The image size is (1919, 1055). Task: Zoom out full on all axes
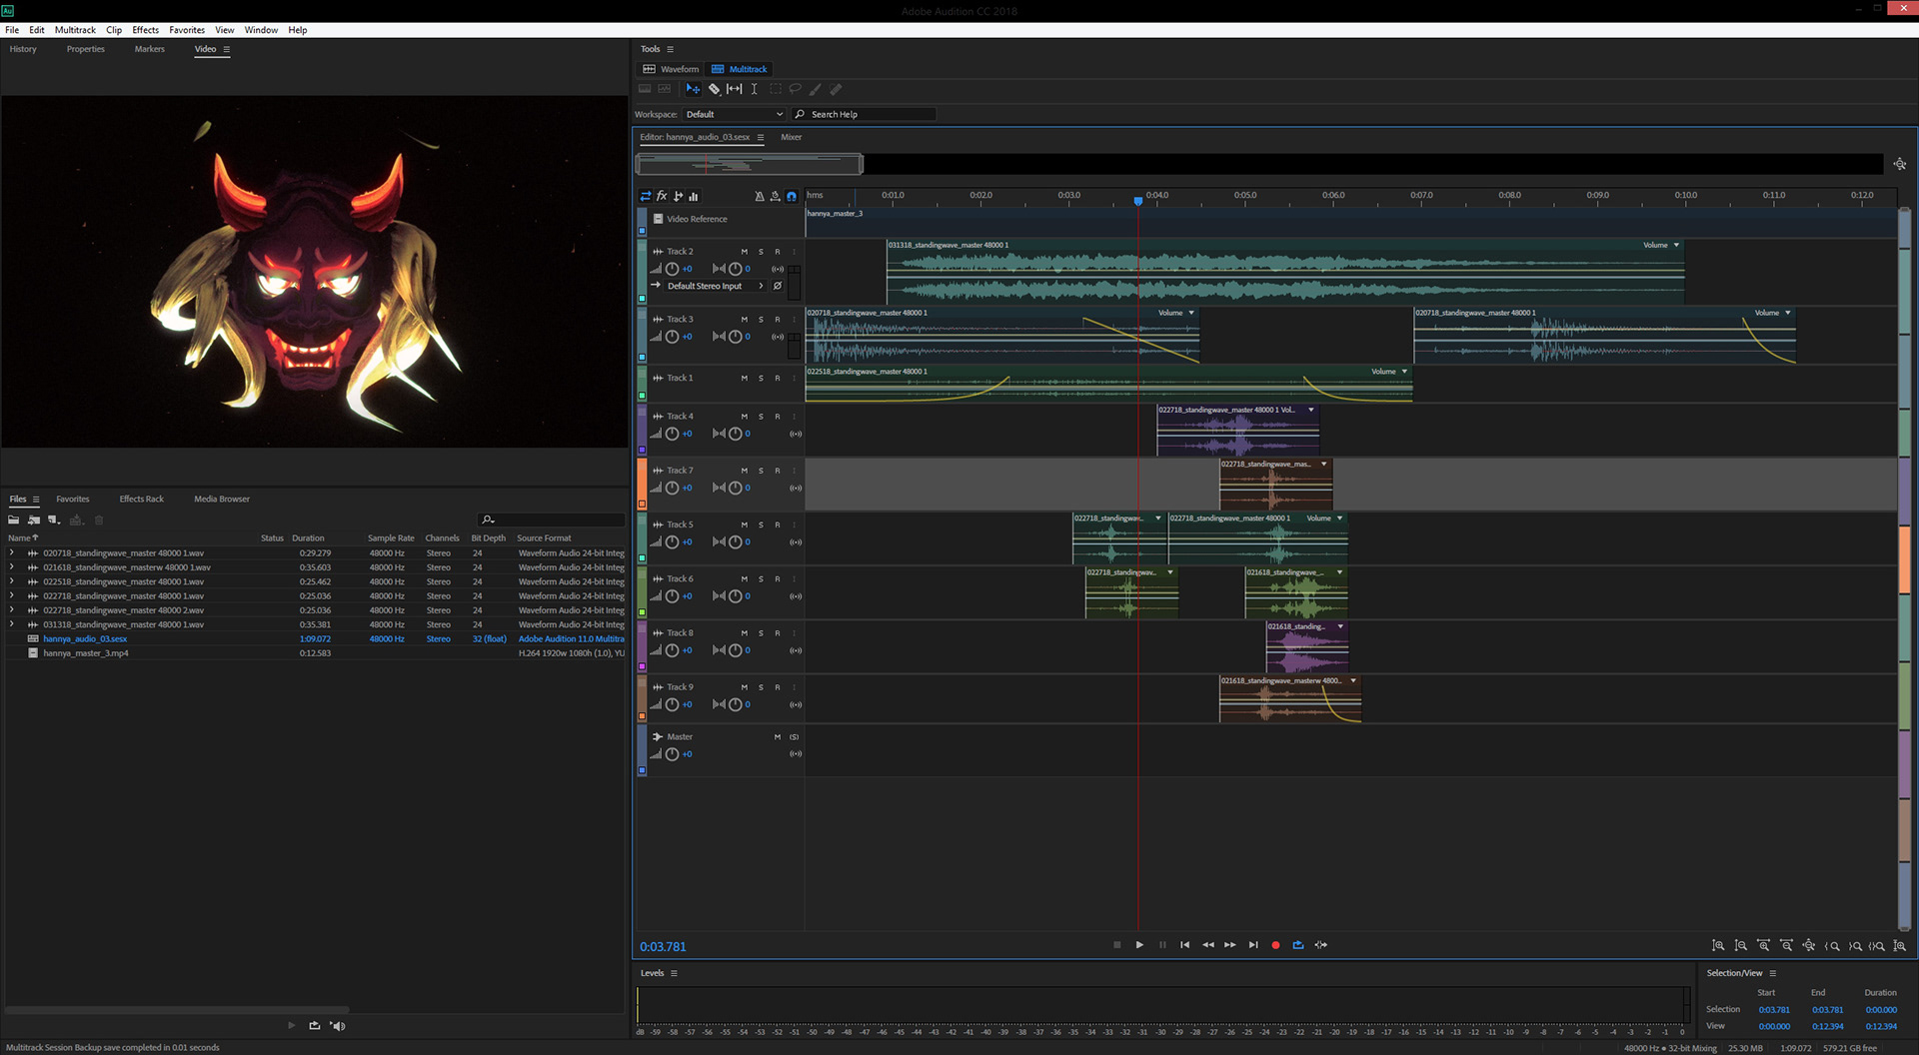1809,945
